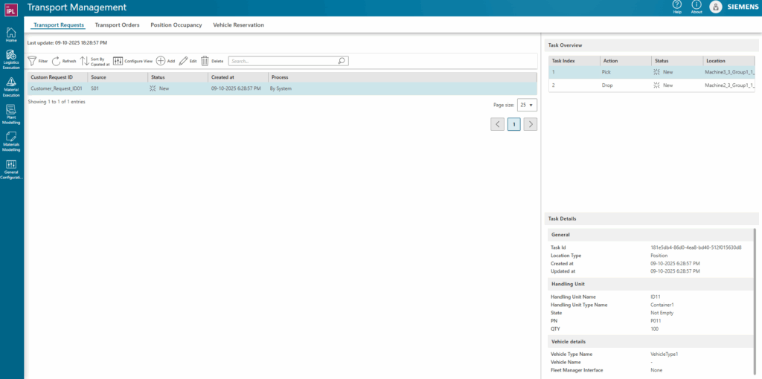Sort by Status column in requests table
The height and width of the screenshot is (379, 762).
point(178,77)
